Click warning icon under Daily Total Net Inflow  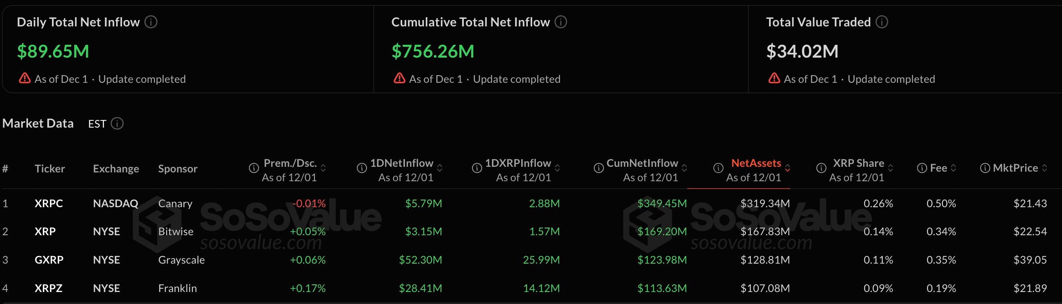pos(25,78)
